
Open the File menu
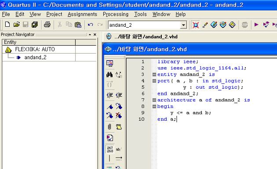pos(6,14)
